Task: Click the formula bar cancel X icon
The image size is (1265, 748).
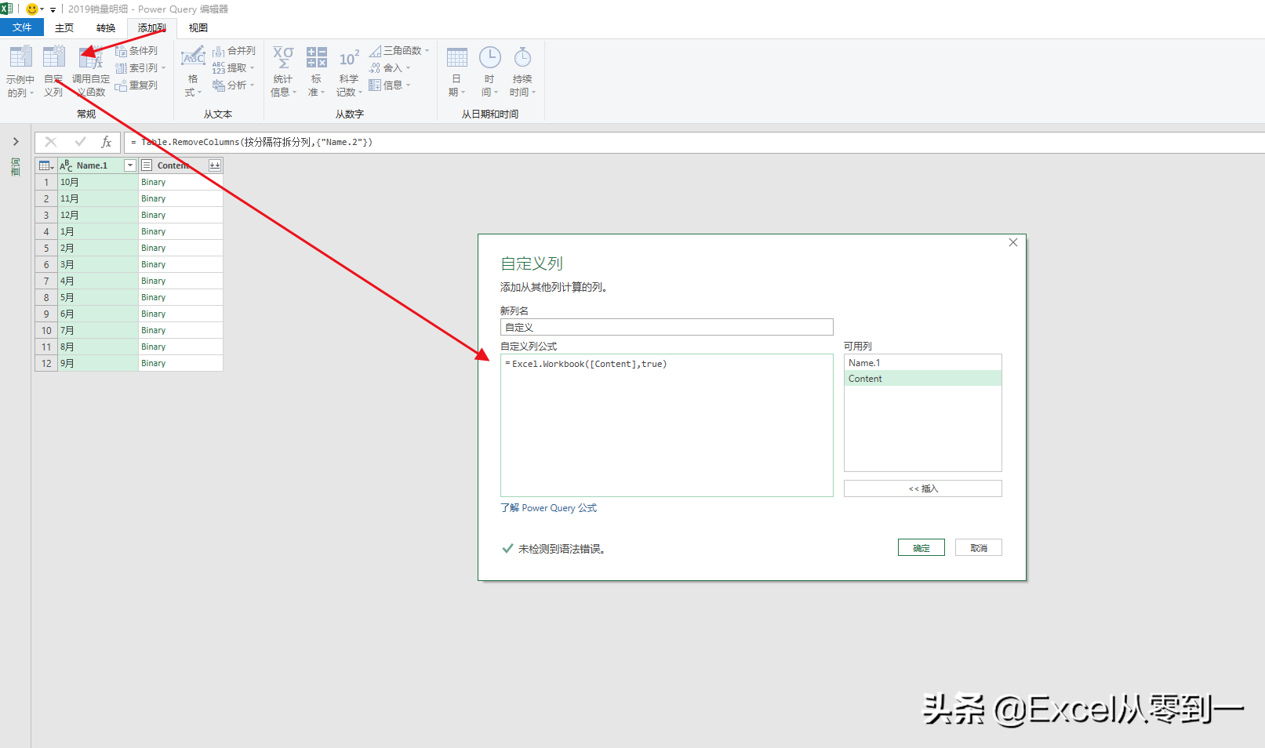Action: tap(51, 142)
